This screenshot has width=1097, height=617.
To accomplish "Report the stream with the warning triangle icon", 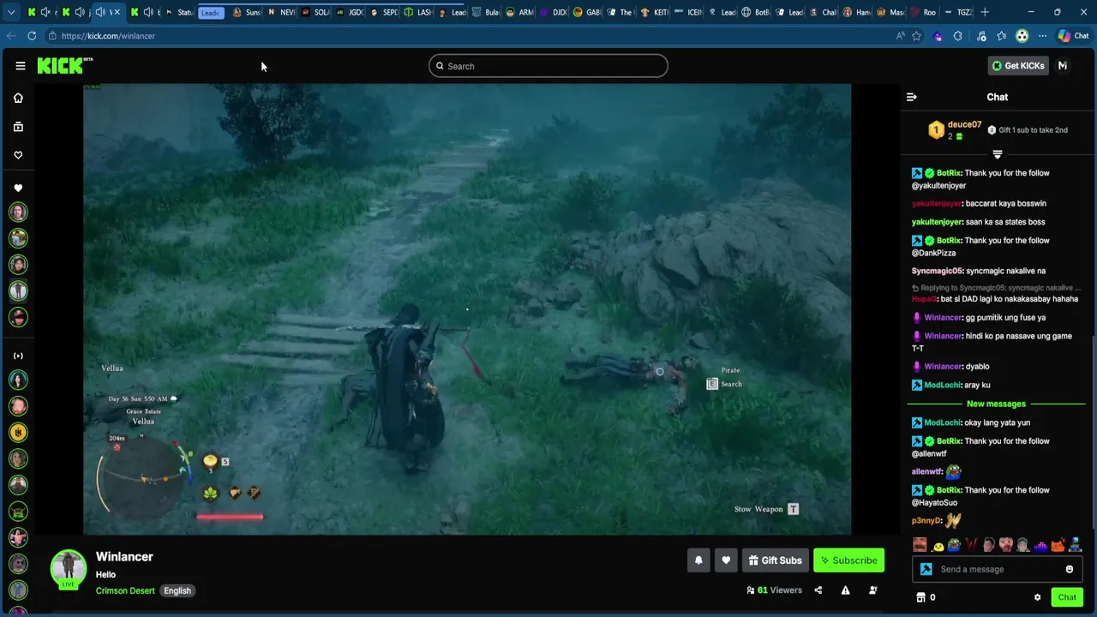I will (x=845, y=590).
